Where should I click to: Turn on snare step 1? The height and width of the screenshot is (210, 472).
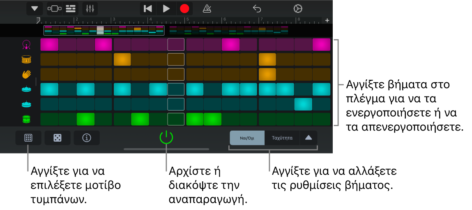[49, 59]
